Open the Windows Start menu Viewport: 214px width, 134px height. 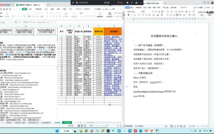click(x=57, y=131)
